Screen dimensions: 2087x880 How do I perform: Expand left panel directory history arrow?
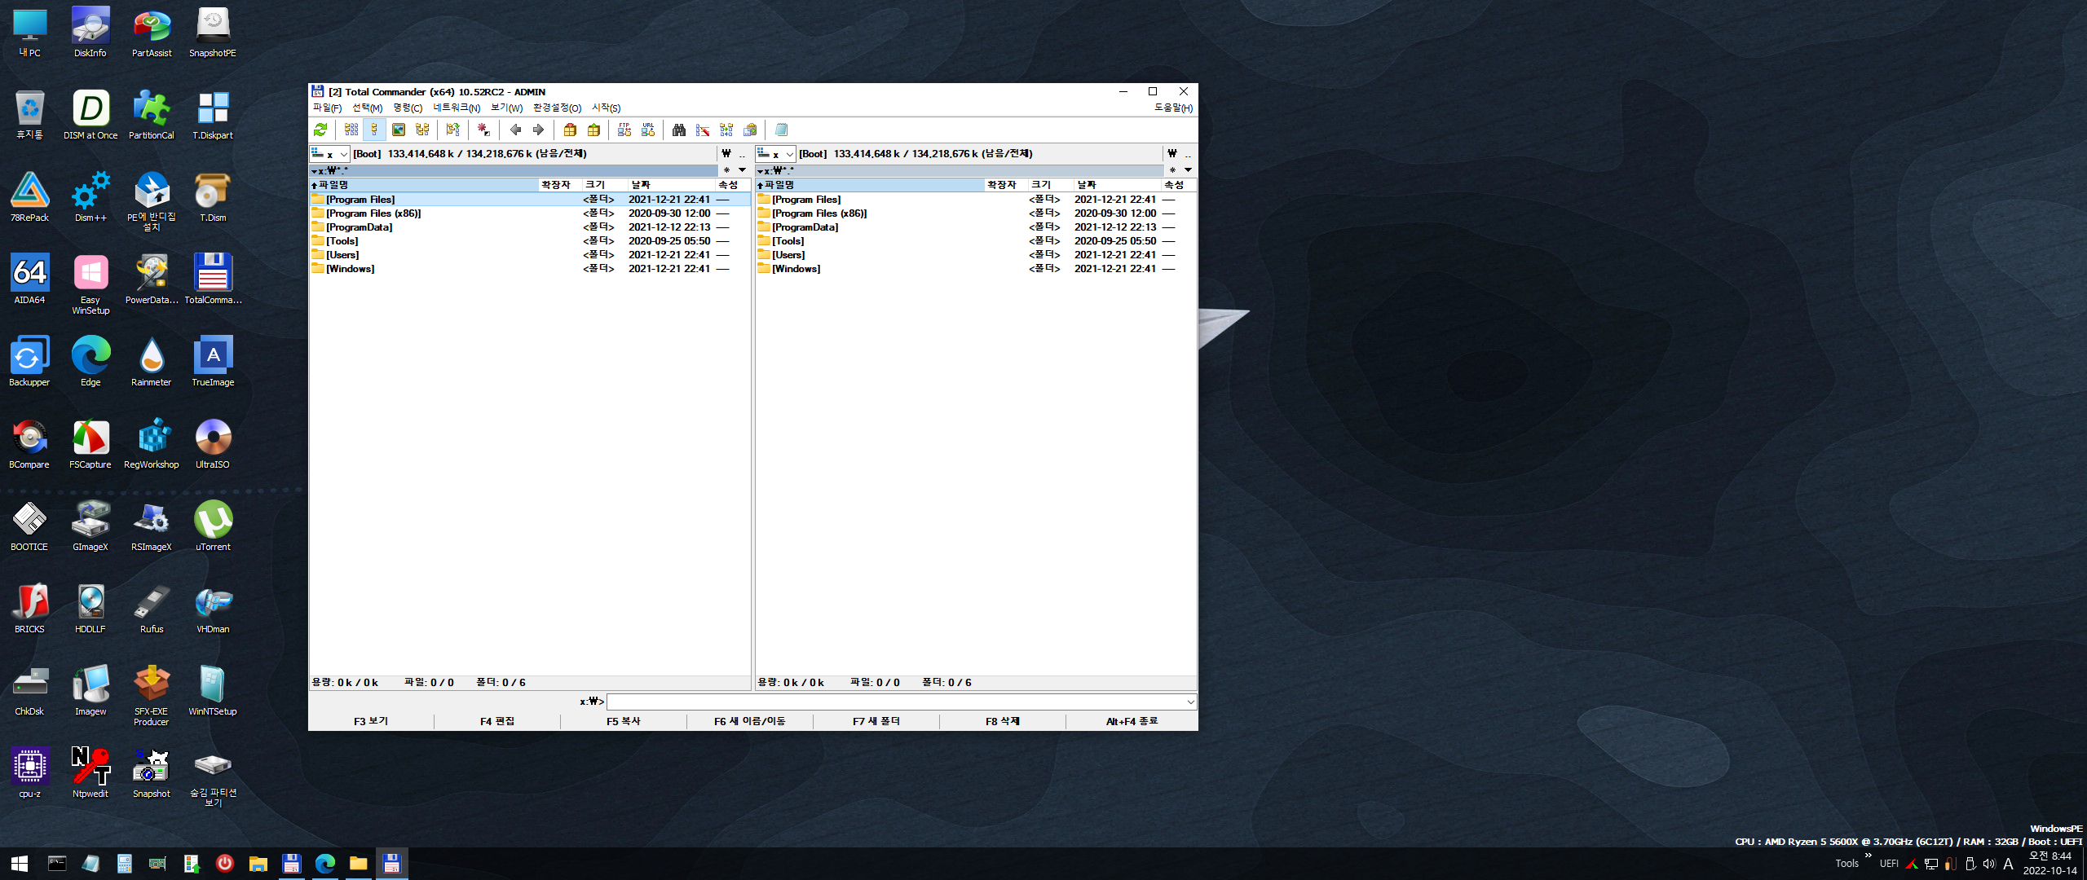click(x=742, y=170)
